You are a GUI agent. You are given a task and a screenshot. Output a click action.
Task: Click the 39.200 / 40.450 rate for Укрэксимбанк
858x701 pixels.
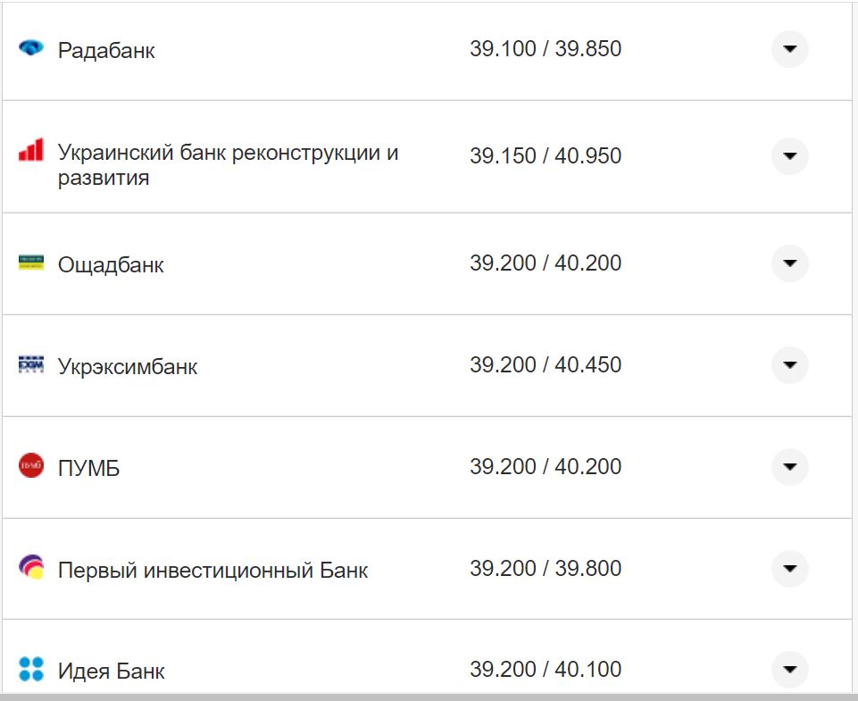pos(547,365)
